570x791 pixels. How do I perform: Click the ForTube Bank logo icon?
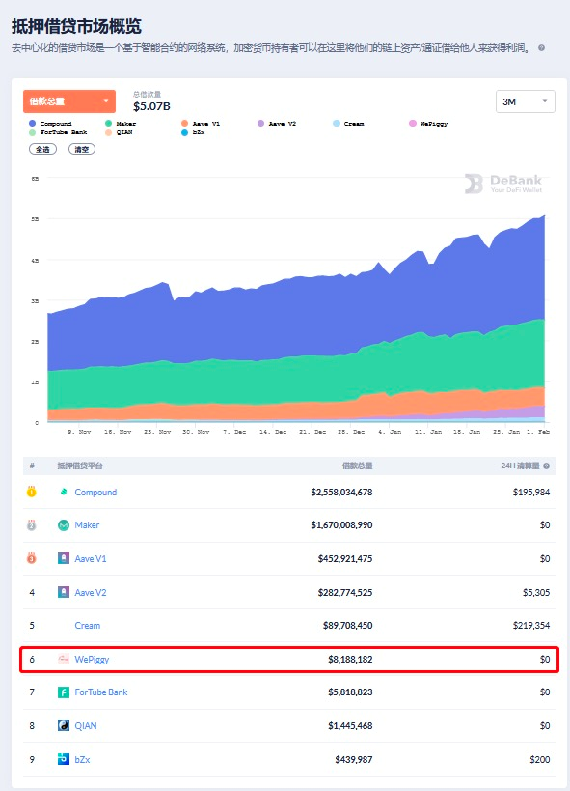pos(64,692)
